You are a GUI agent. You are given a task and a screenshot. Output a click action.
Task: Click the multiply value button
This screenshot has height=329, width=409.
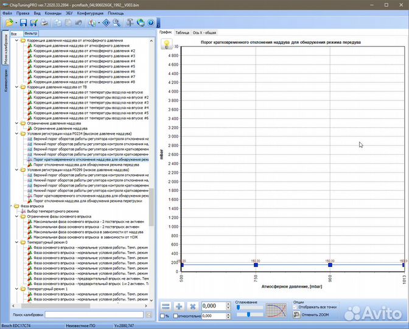[x=192, y=306]
